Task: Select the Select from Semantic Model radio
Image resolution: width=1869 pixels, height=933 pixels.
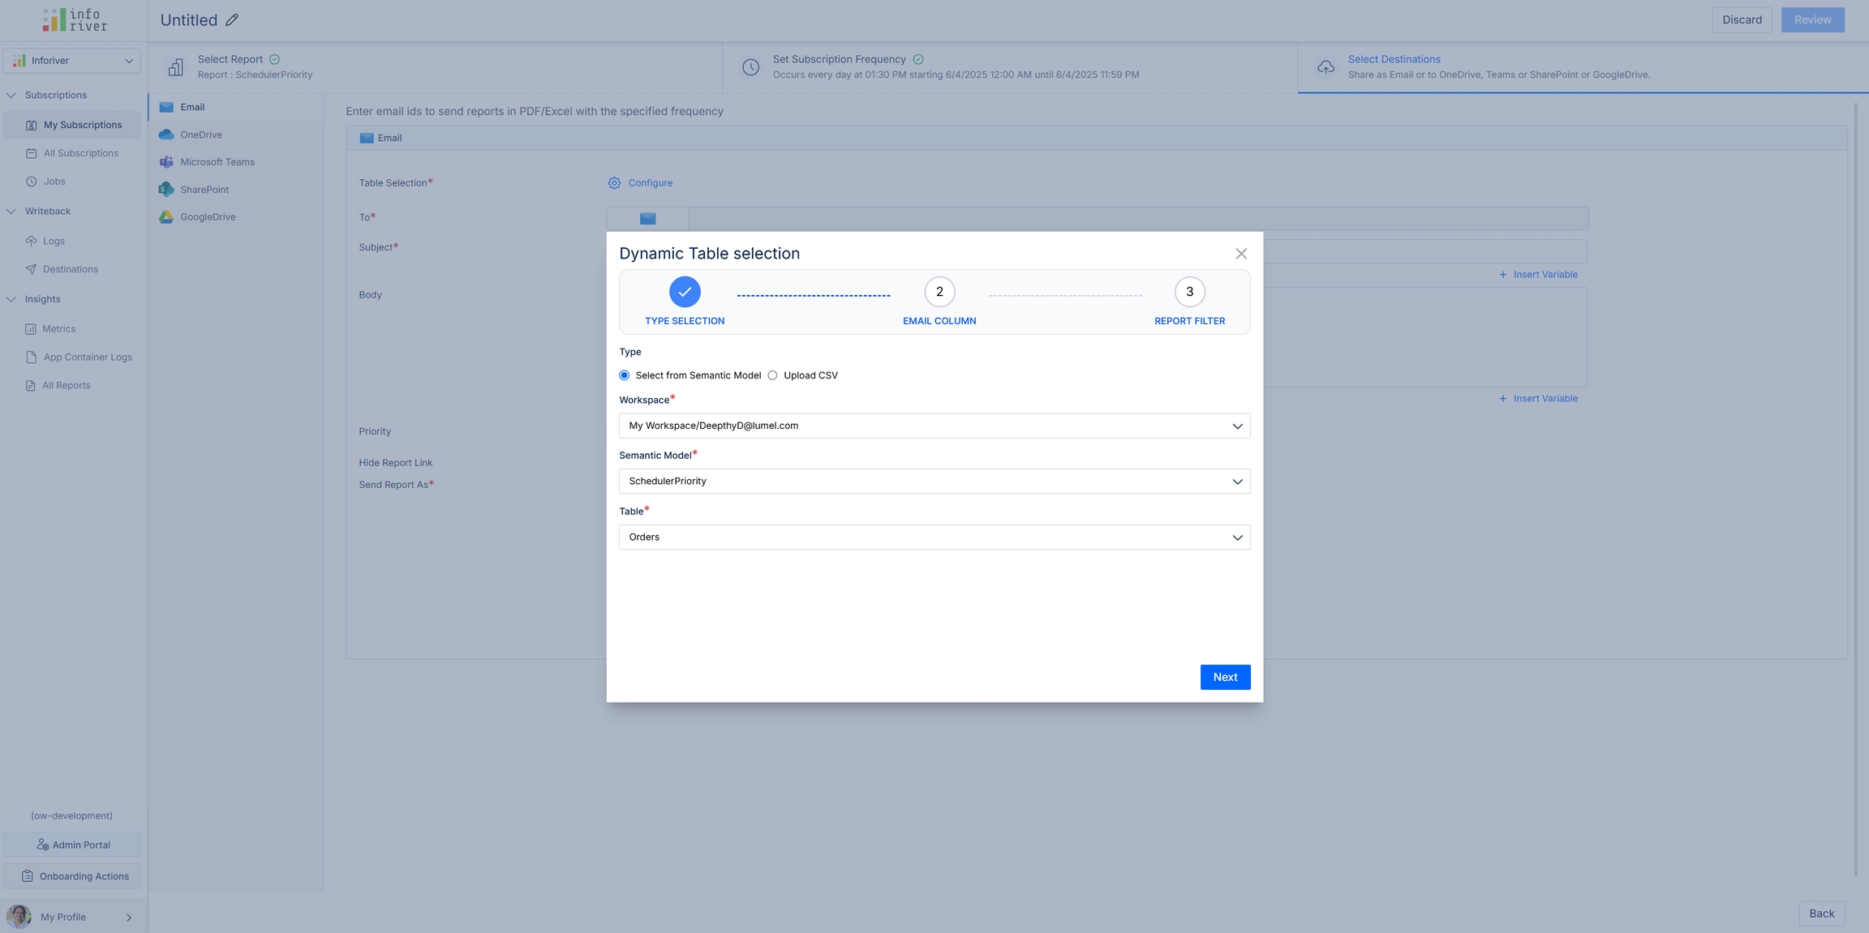Action: pyautogui.click(x=625, y=375)
